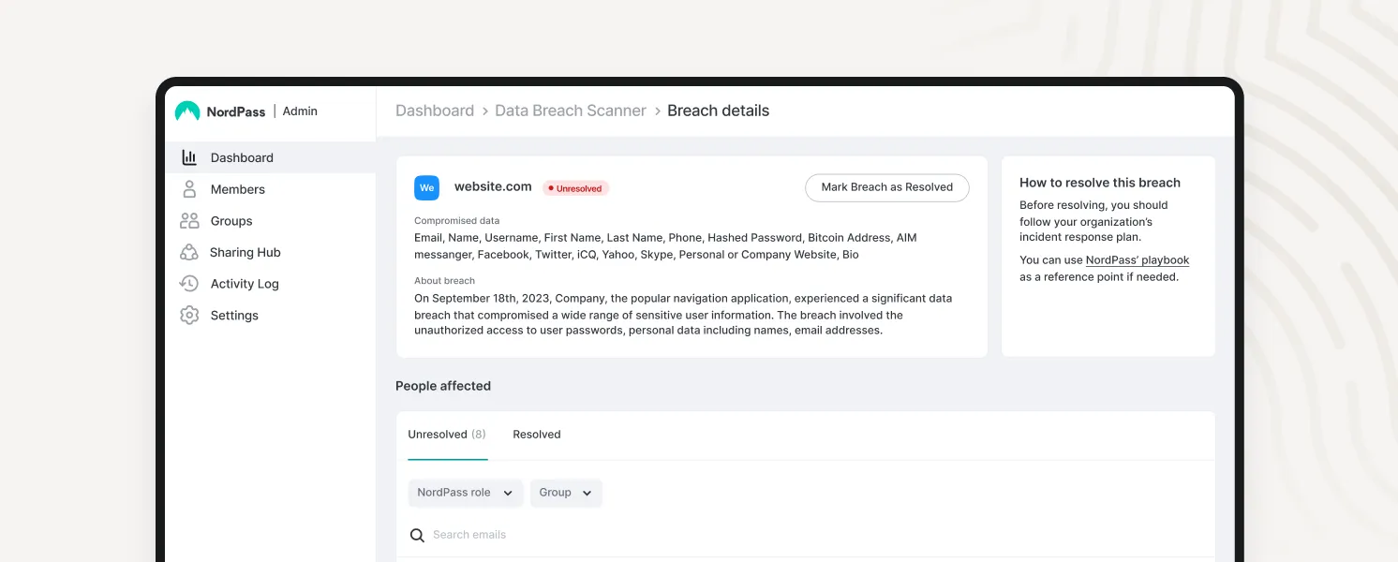The image size is (1398, 562).
Task: Click the blue website.com avatar badge
Action: point(426,187)
